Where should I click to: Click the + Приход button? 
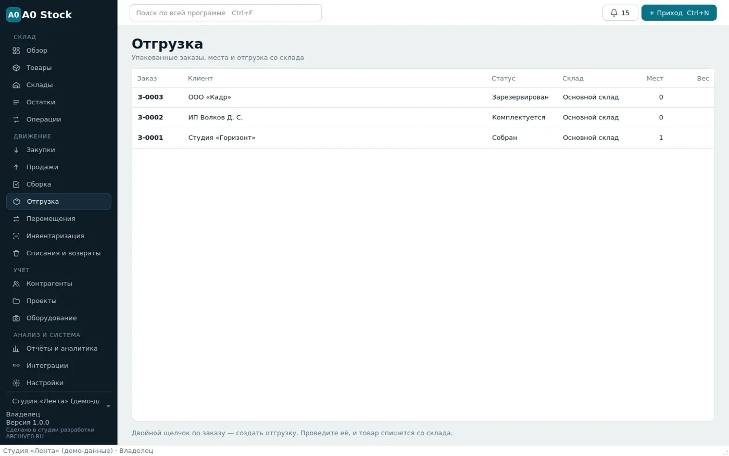[679, 13]
